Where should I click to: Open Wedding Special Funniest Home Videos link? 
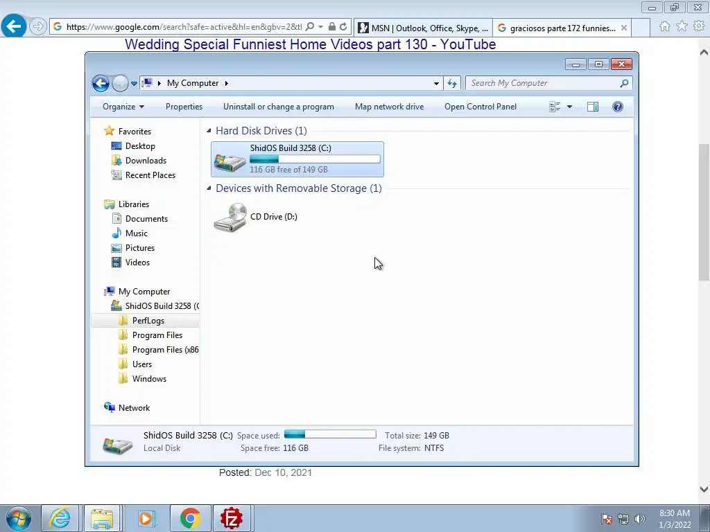point(310,44)
